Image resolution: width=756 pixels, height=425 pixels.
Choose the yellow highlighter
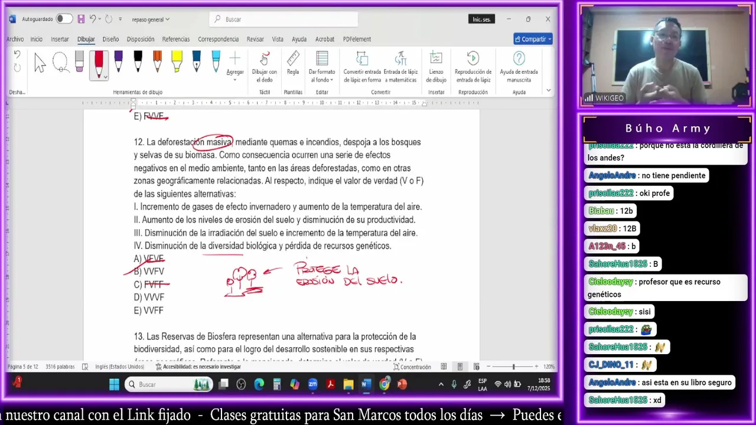177,63
